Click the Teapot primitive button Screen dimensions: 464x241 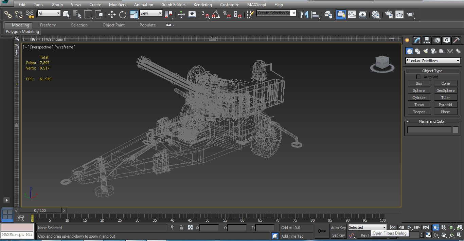(419, 112)
